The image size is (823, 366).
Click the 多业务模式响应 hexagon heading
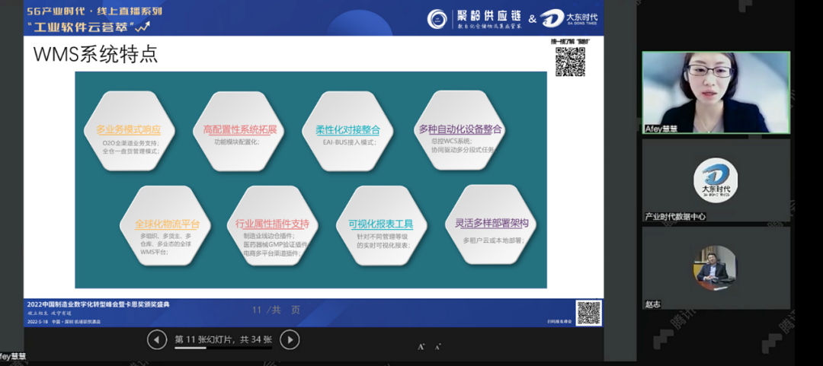(128, 130)
